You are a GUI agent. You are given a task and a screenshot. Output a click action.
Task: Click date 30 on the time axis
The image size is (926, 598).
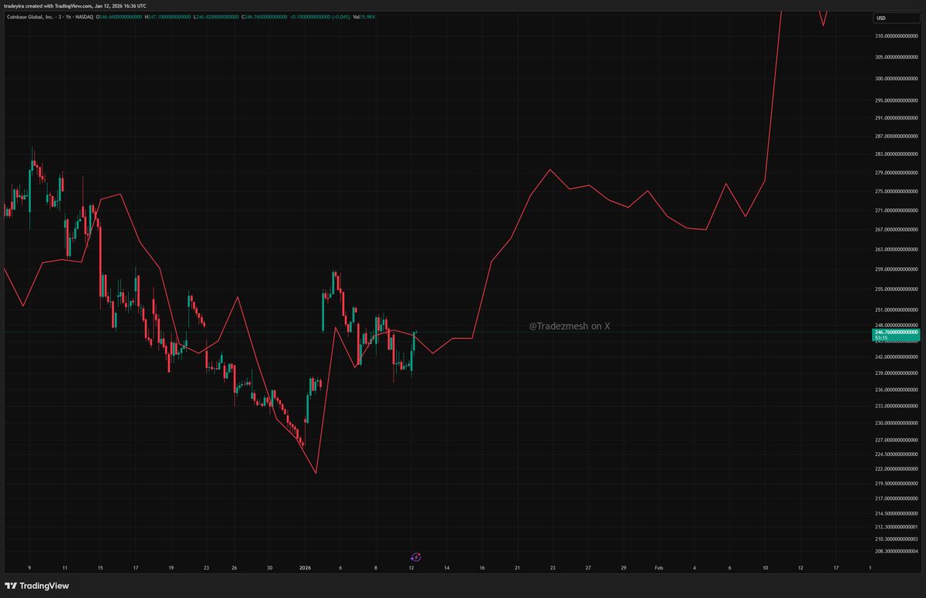pos(269,568)
